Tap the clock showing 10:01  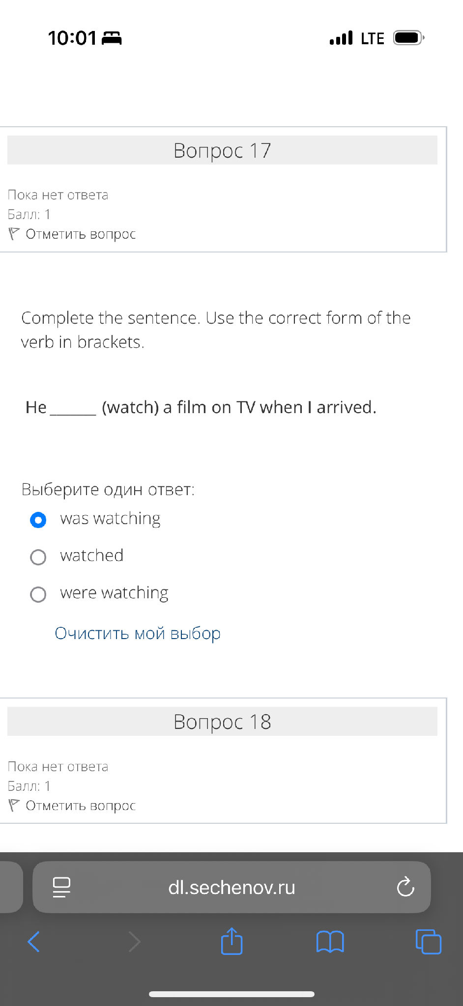point(72,37)
